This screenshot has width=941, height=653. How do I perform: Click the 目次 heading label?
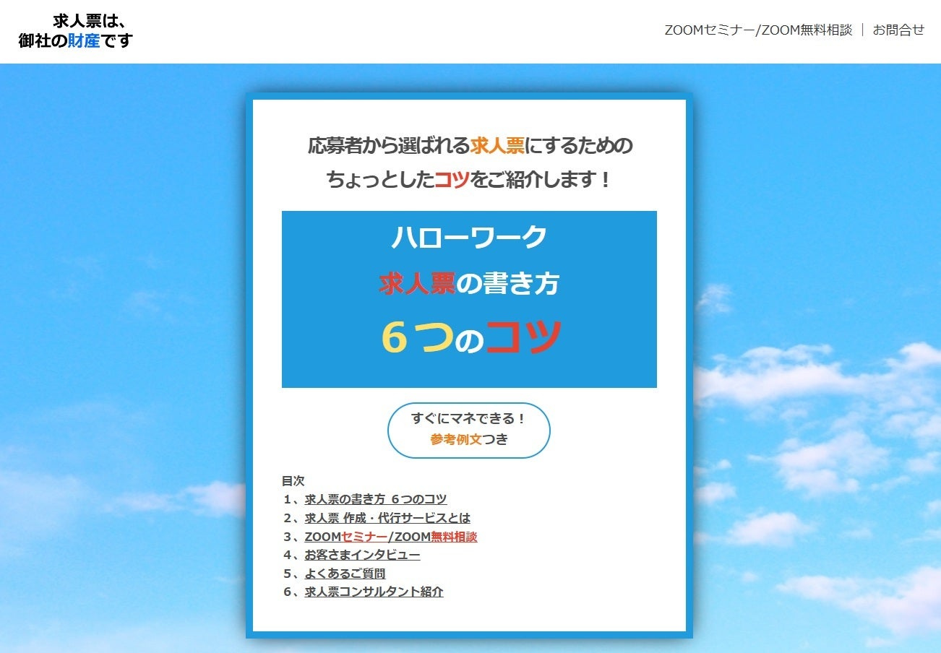293,480
